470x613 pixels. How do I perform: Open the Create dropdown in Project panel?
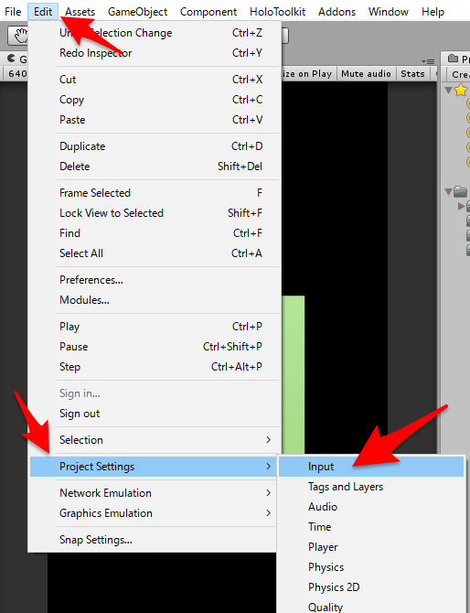pos(460,74)
